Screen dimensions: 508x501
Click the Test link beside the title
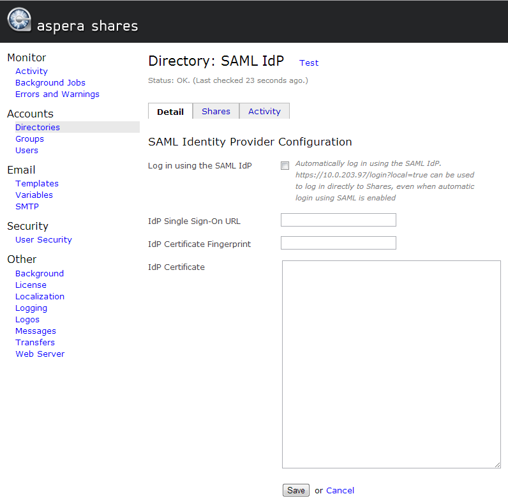click(x=309, y=63)
